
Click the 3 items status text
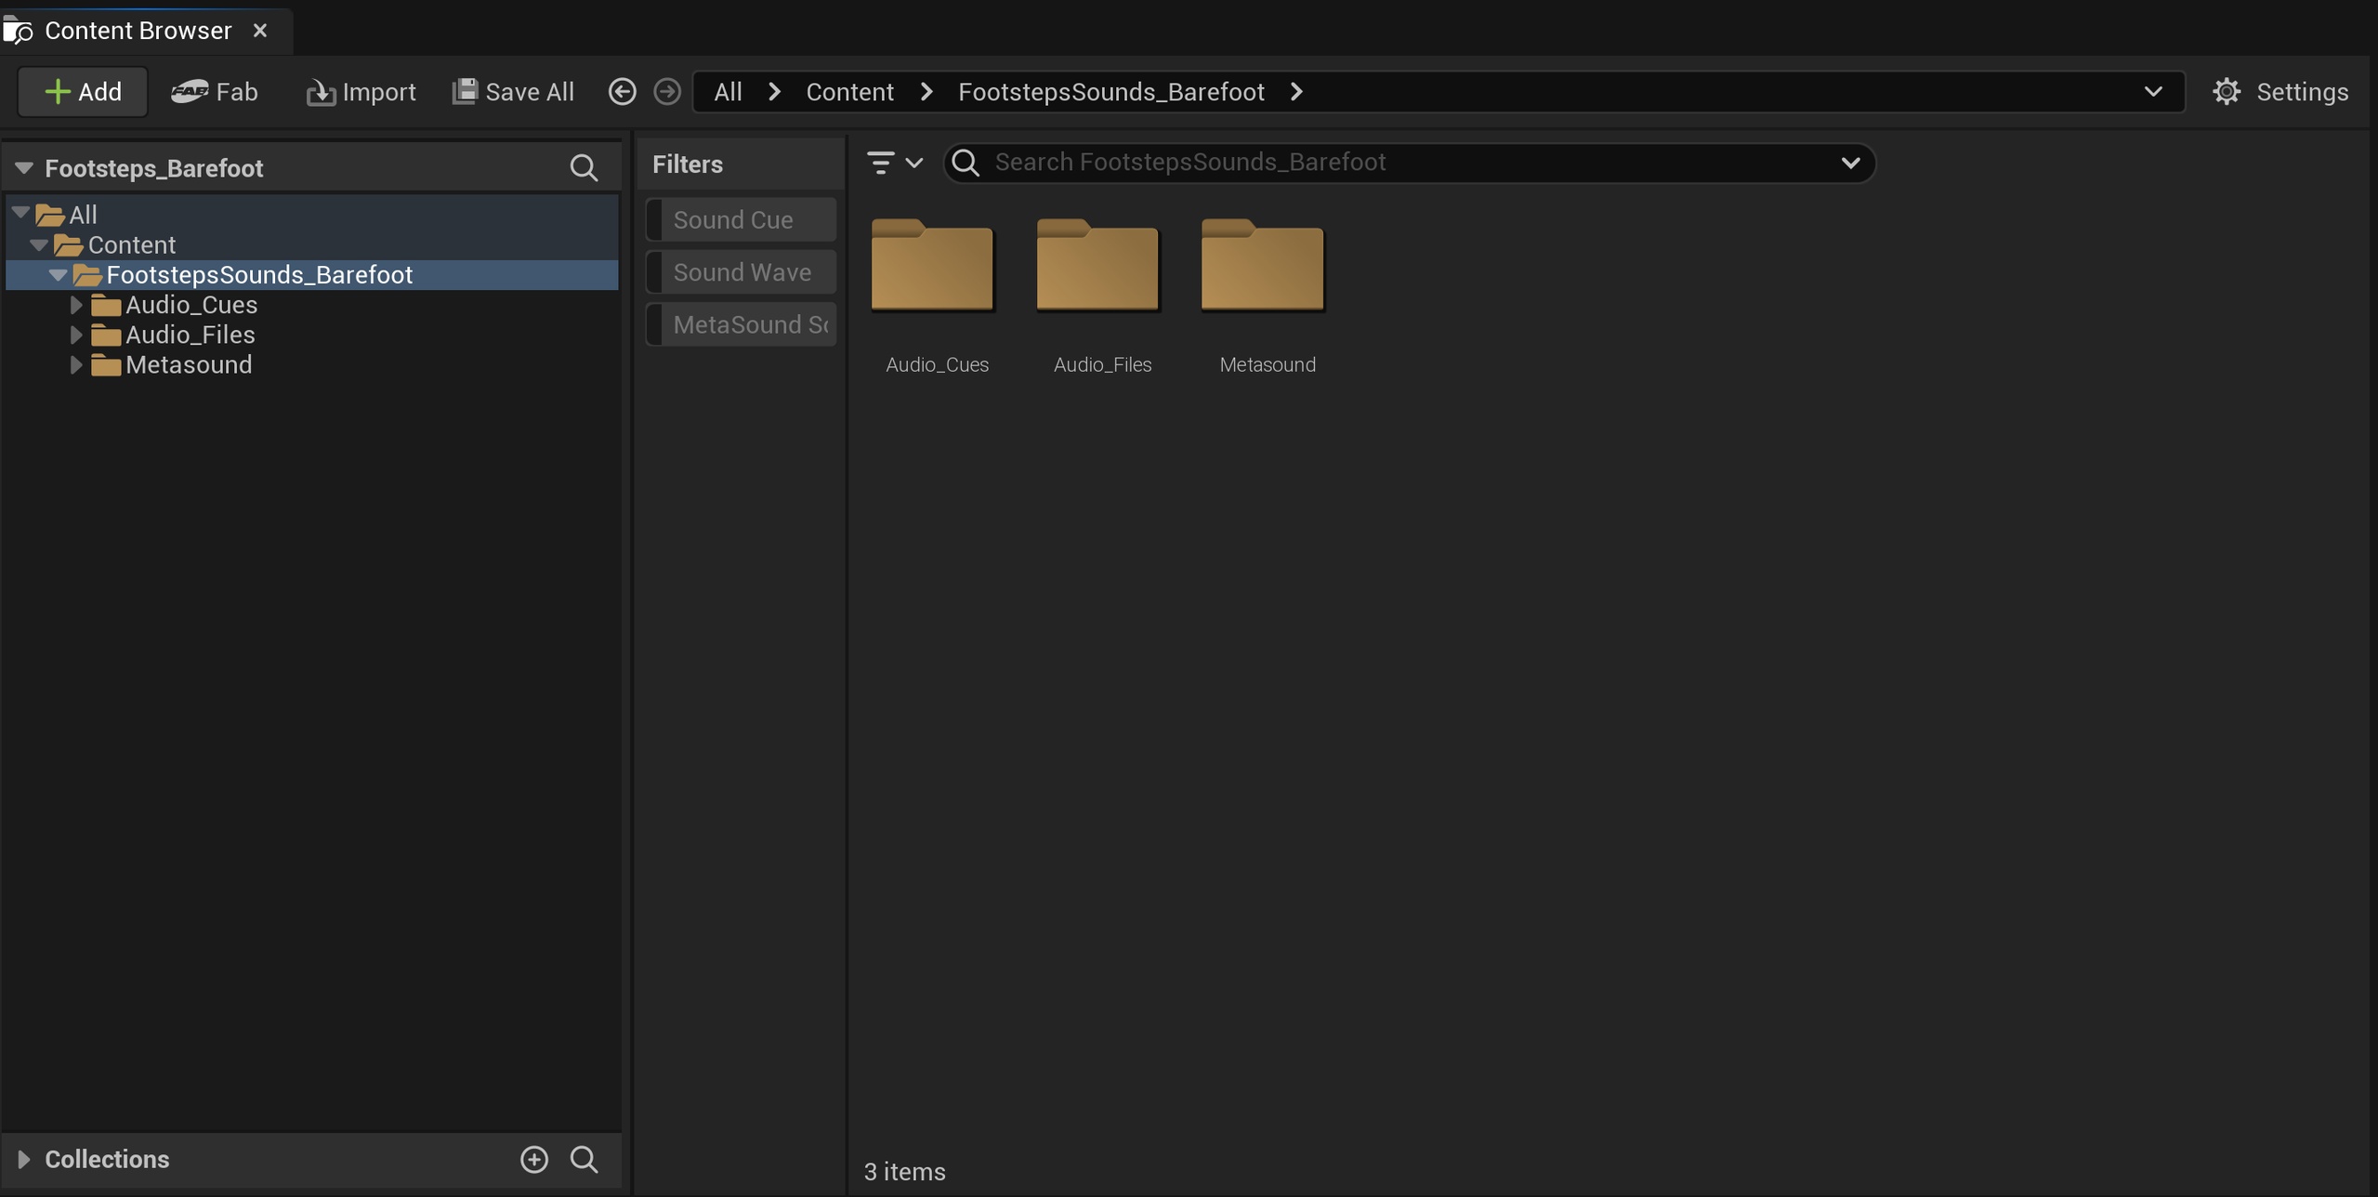pos(904,1172)
